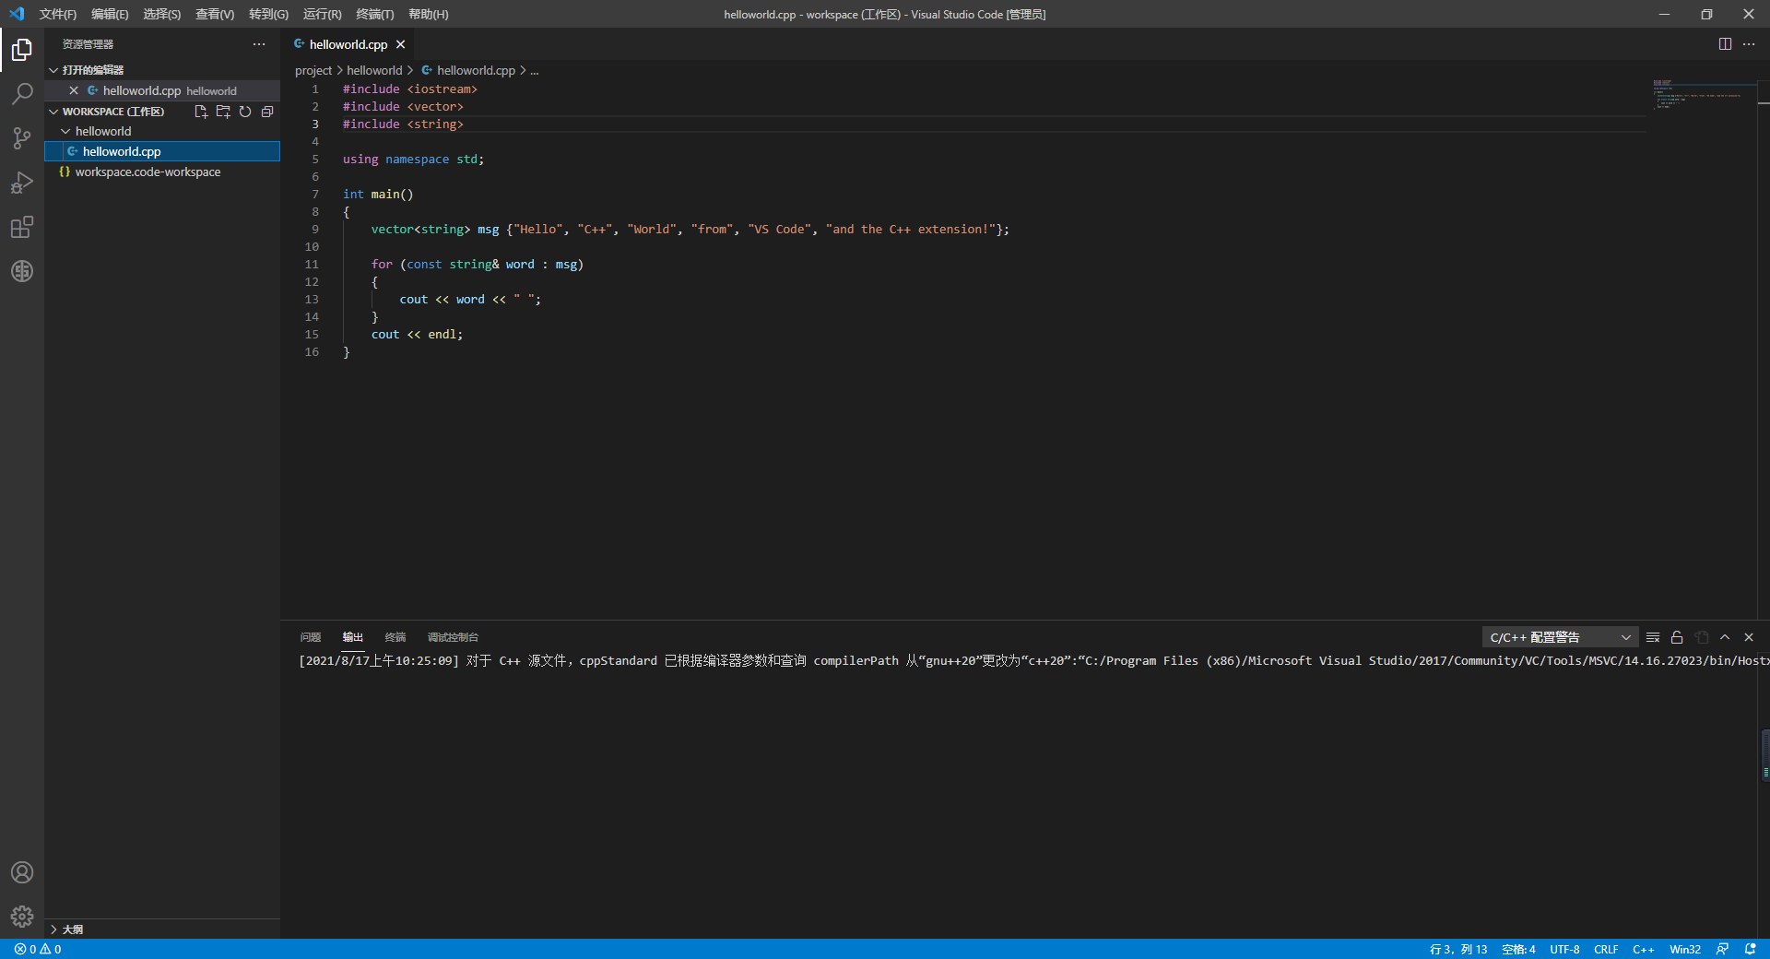Toggle output scroll lock
1770x959 pixels.
click(x=1677, y=637)
